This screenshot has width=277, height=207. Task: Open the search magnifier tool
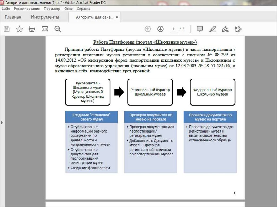point(58,29)
